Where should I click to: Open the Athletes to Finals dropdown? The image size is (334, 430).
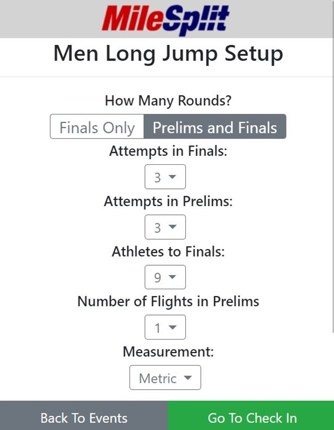(x=165, y=277)
